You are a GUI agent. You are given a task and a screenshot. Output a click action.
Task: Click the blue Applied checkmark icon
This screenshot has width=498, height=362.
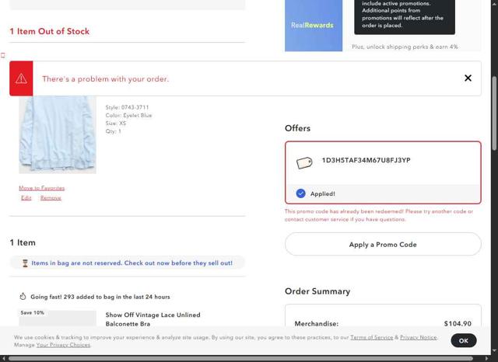coord(300,193)
